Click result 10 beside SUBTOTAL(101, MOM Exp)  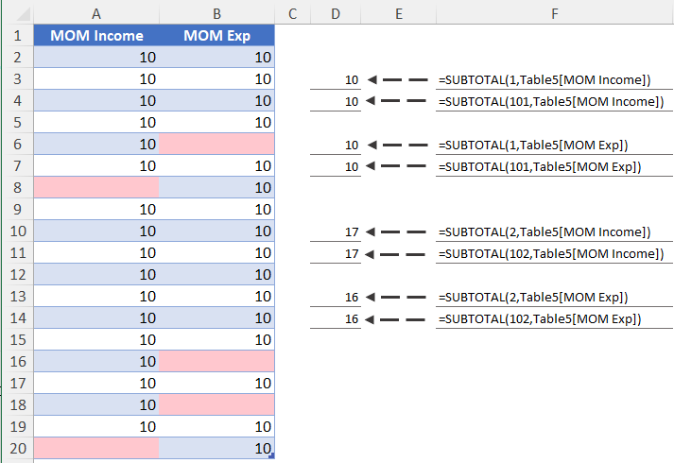352,166
